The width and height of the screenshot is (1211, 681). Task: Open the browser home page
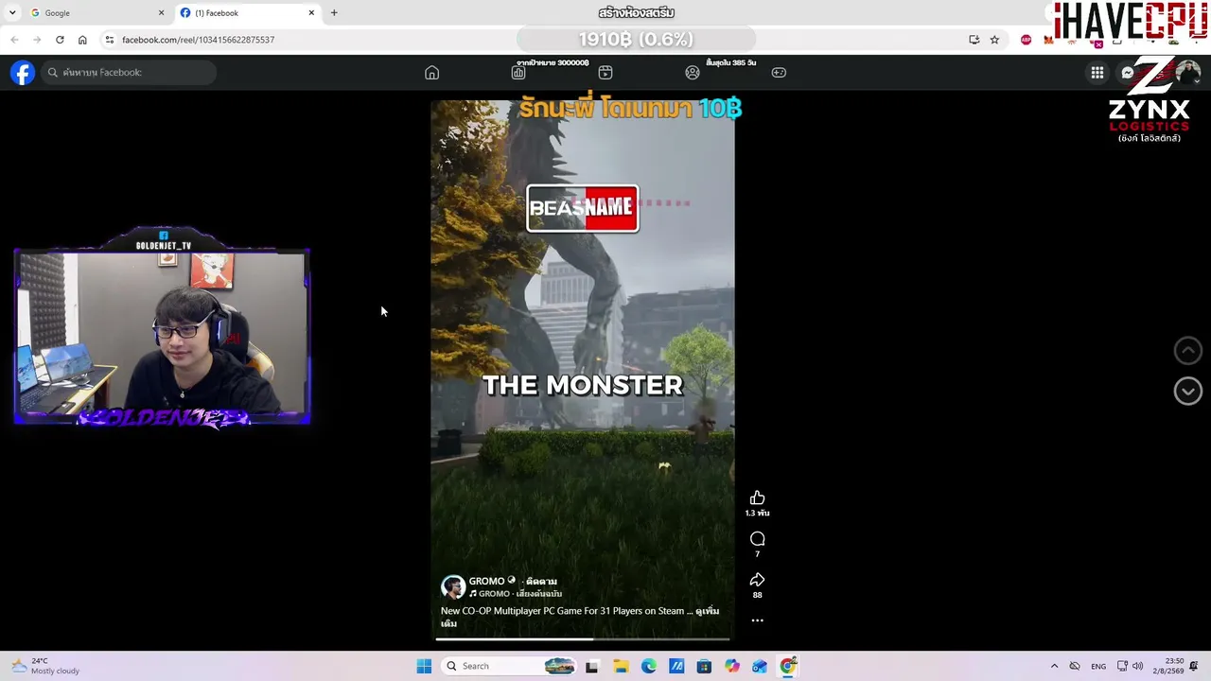pyautogui.click(x=82, y=40)
